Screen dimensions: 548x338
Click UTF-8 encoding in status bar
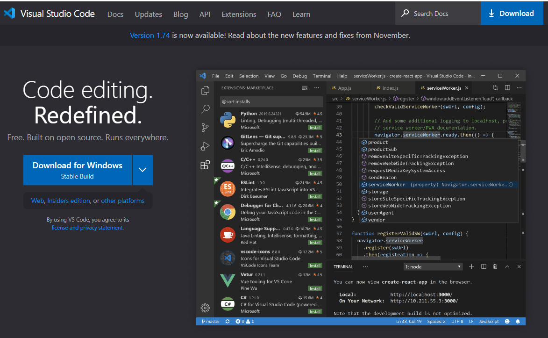point(457,321)
